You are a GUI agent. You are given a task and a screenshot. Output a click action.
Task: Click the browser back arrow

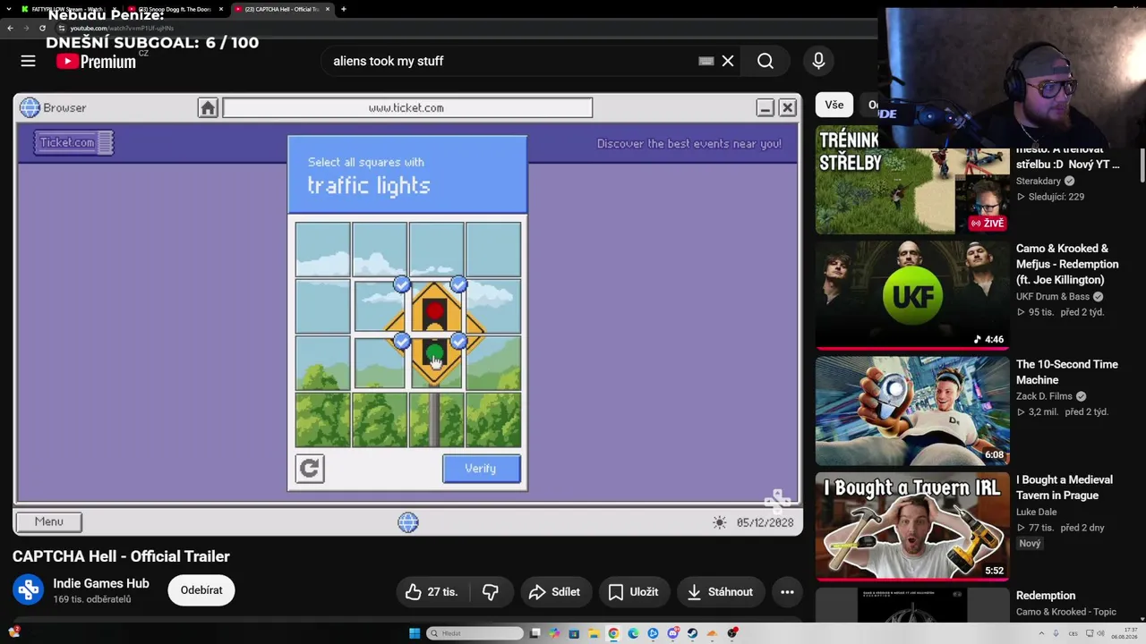[10, 28]
